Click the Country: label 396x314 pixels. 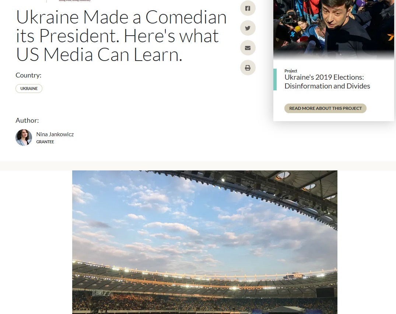coord(28,75)
